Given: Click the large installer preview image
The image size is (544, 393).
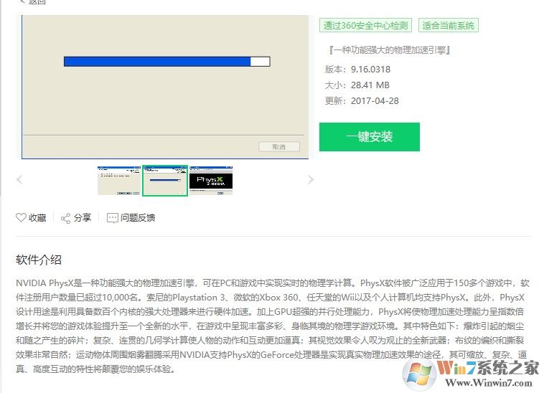Looking at the screenshot, I should [x=165, y=87].
